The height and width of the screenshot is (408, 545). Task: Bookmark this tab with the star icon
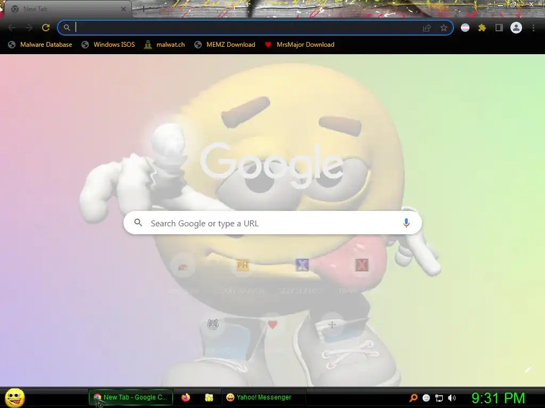pos(443,28)
